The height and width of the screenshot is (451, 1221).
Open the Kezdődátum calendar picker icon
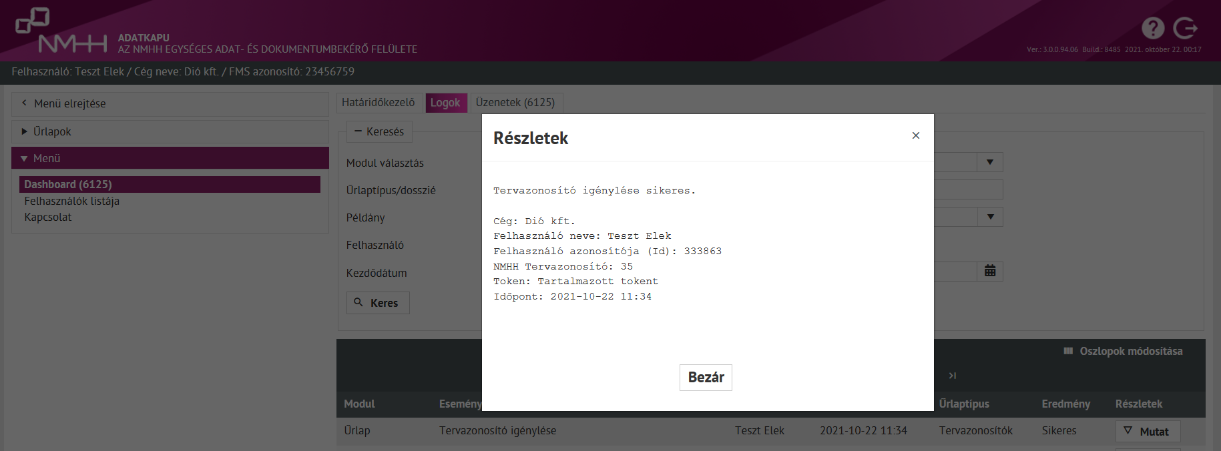990,271
